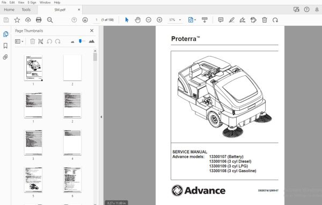Switch to the Home tab
The image size is (322, 205).
(x=9, y=10)
